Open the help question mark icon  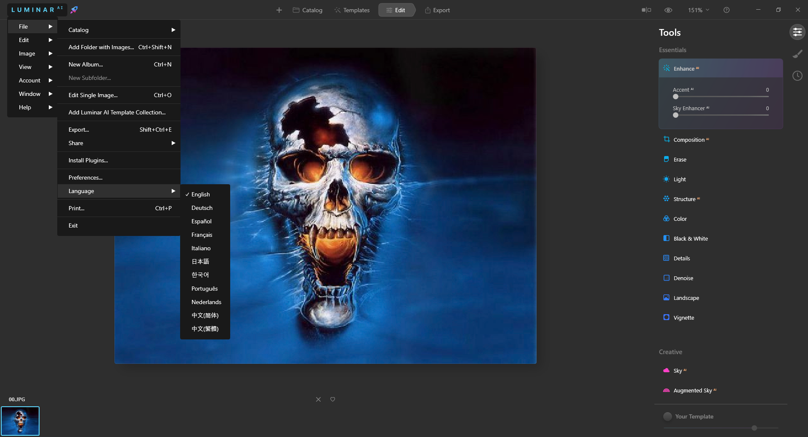pos(726,10)
